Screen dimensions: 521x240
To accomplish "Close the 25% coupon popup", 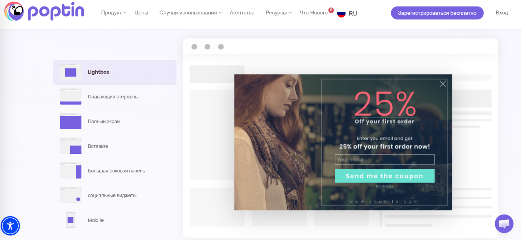I will tap(443, 84).
